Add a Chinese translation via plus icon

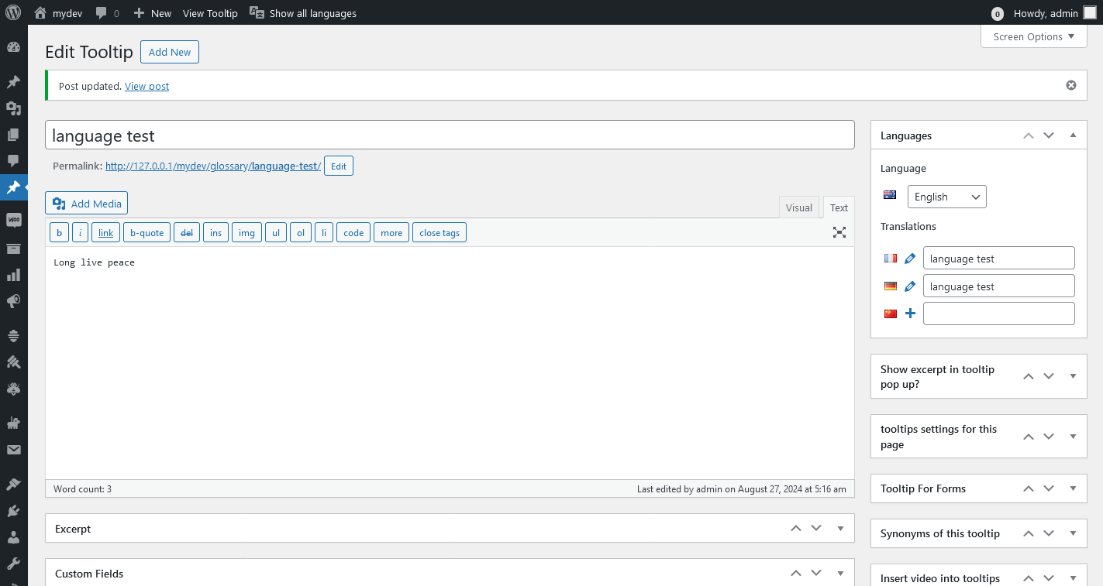[x=910, y=313]
